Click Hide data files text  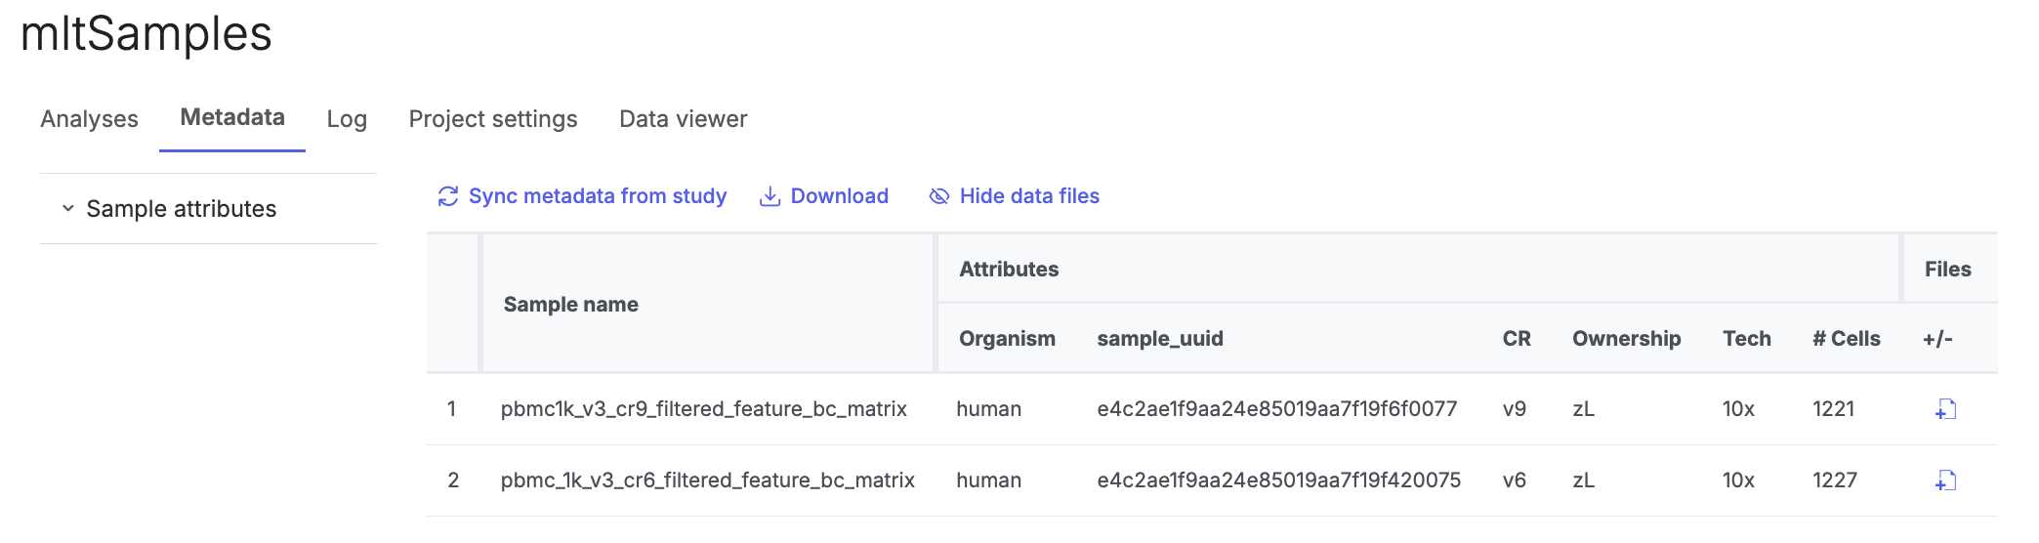pos(1029,196)
